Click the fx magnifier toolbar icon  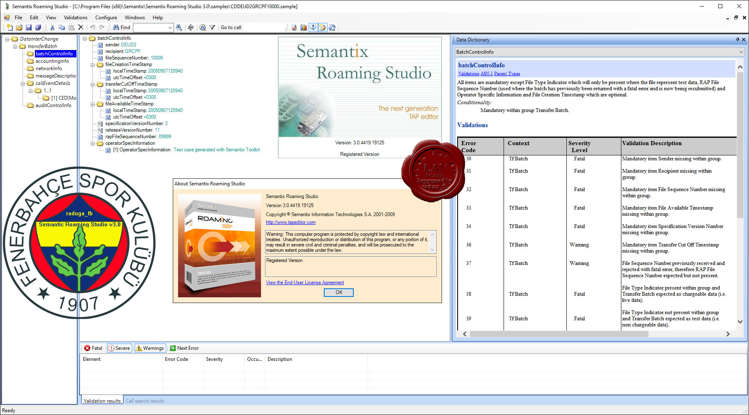pos(203,27)
